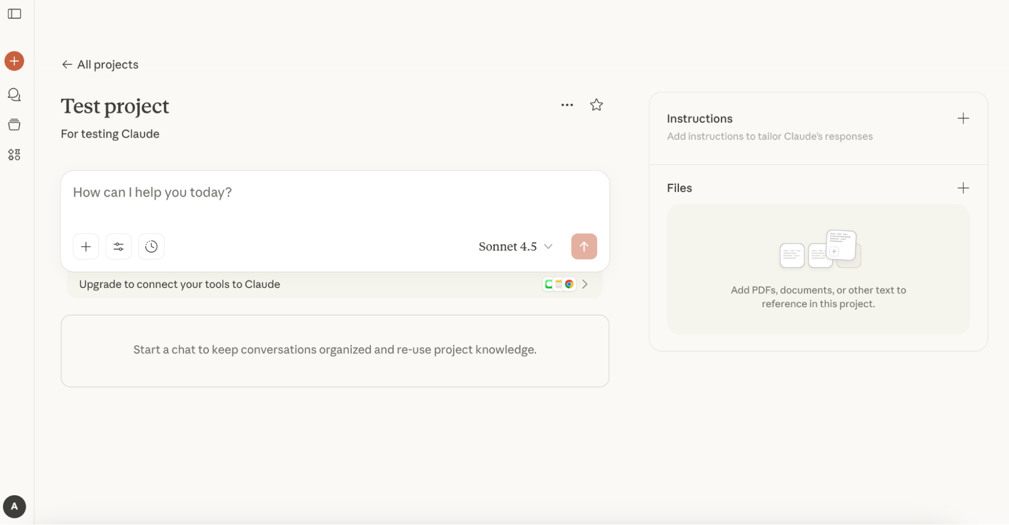Open the Artifacts icon in sidebar

point(15,155)
